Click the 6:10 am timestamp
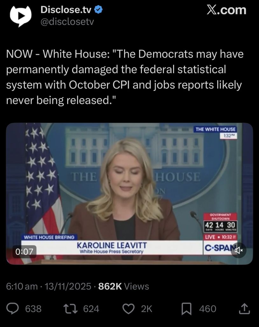259x327 pixels. point(22,286)
